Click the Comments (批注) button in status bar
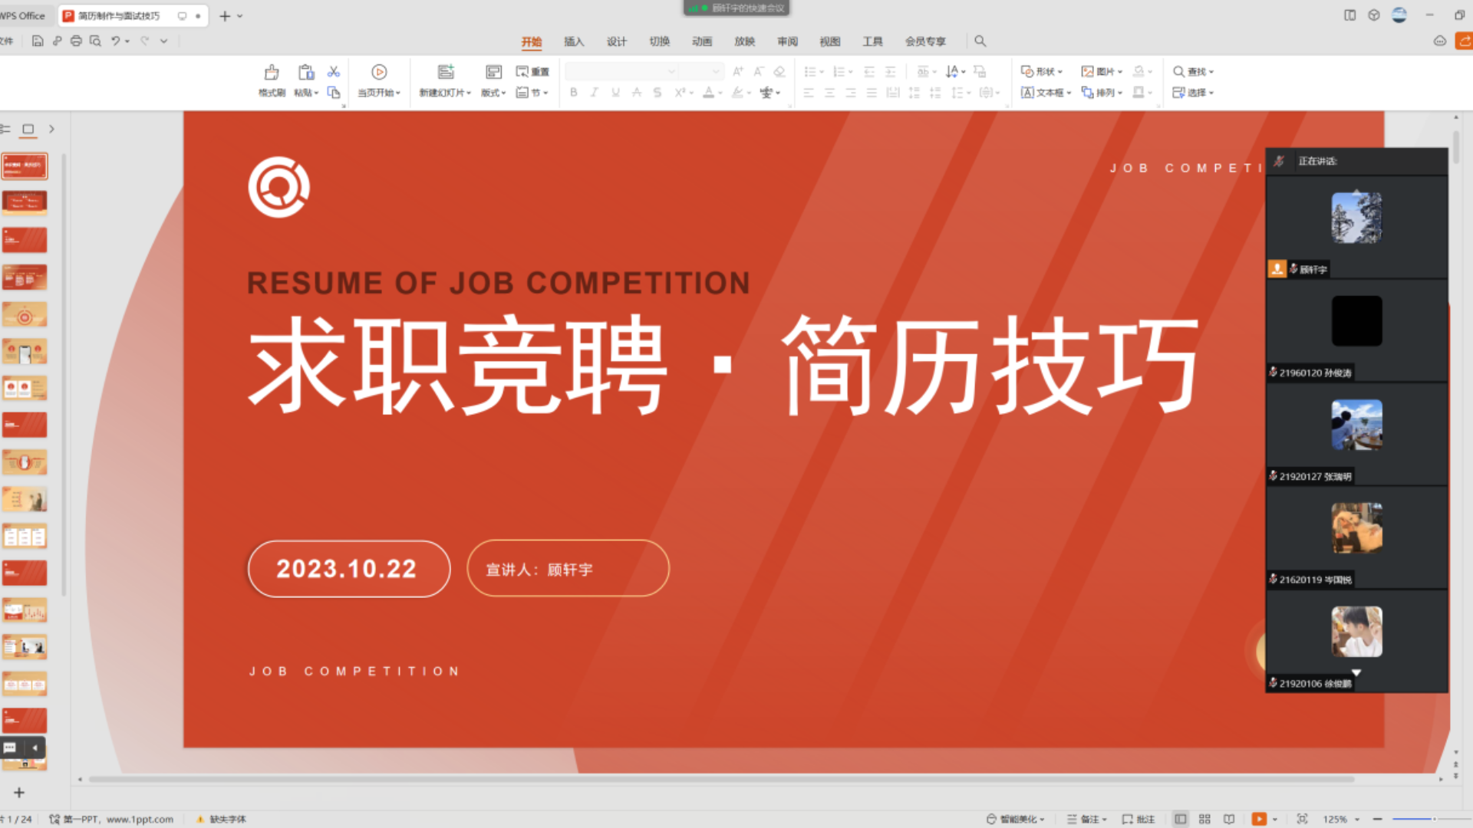 click(x=1139, y=819)
